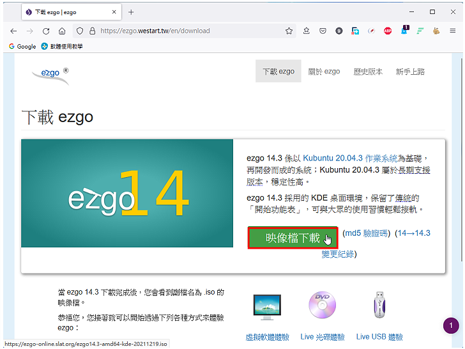Open the 新手上路 menu item

(411, 72)
